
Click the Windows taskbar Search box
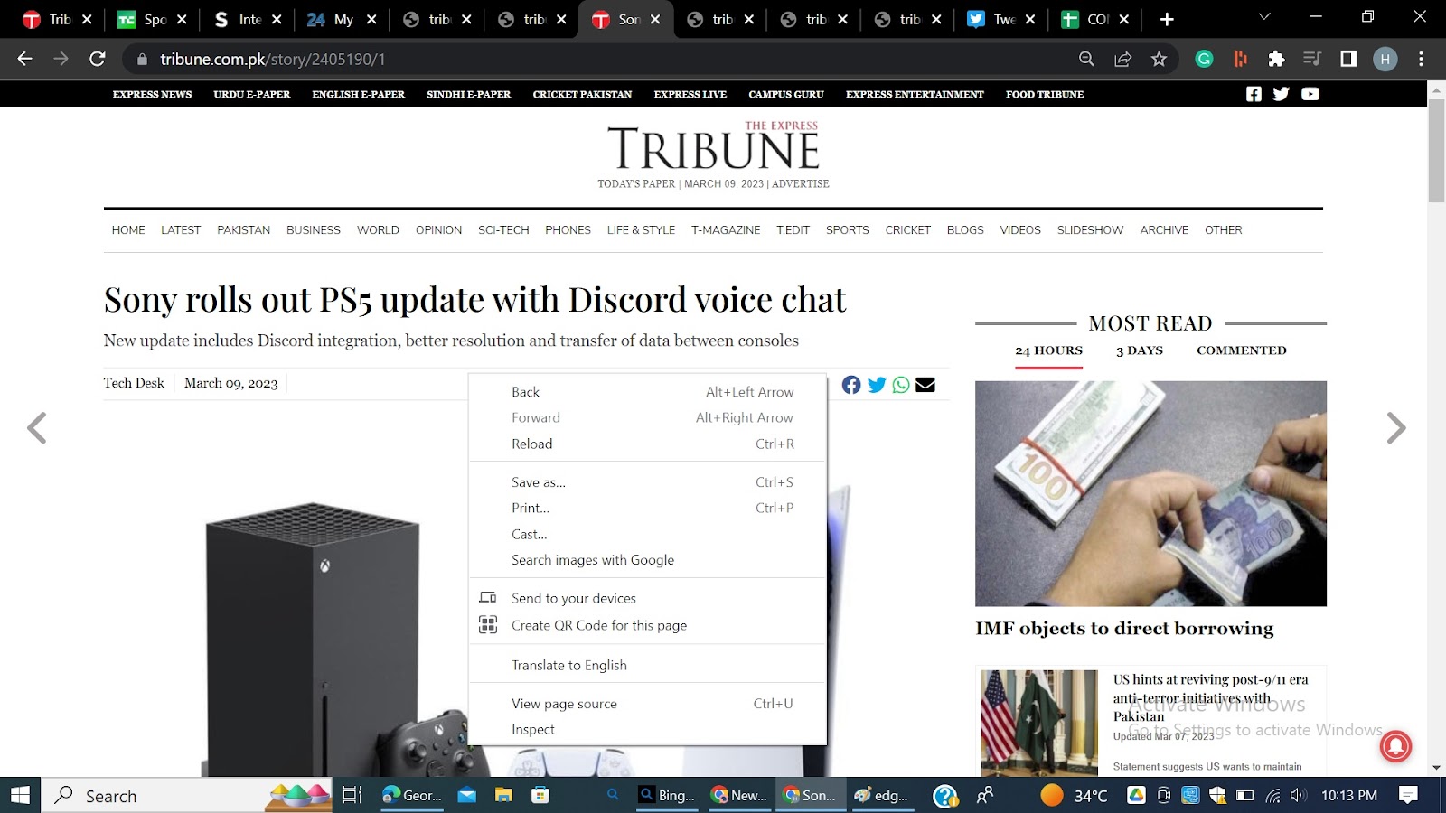coord(185,795)
